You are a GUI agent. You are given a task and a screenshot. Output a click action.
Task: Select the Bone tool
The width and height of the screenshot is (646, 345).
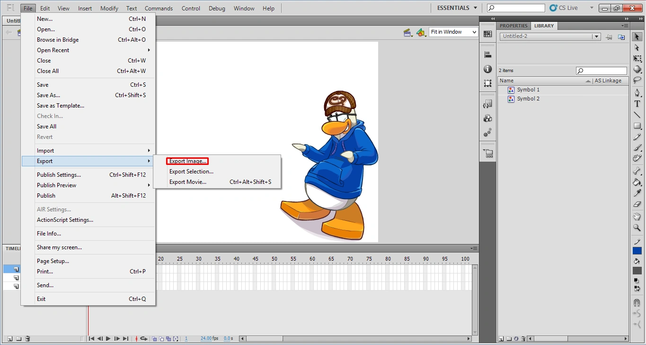tap(637, 171)
